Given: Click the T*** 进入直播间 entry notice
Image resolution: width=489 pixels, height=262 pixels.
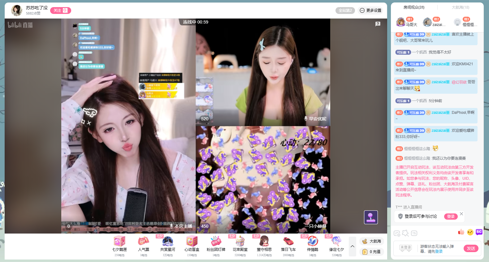Looking at the screenshot, I should pos(409,207).
